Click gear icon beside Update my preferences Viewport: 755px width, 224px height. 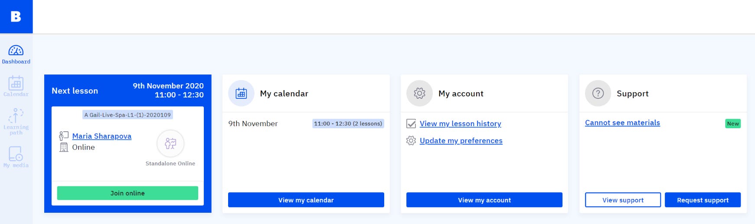click(411, 141)
